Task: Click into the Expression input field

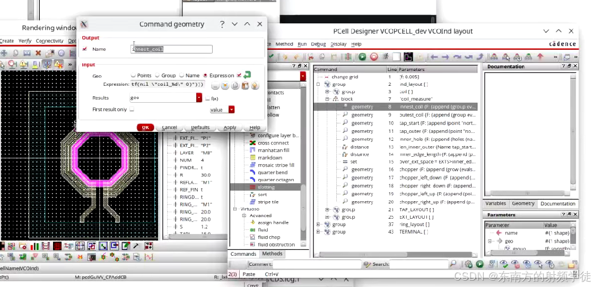Action: tap(168, 84)
